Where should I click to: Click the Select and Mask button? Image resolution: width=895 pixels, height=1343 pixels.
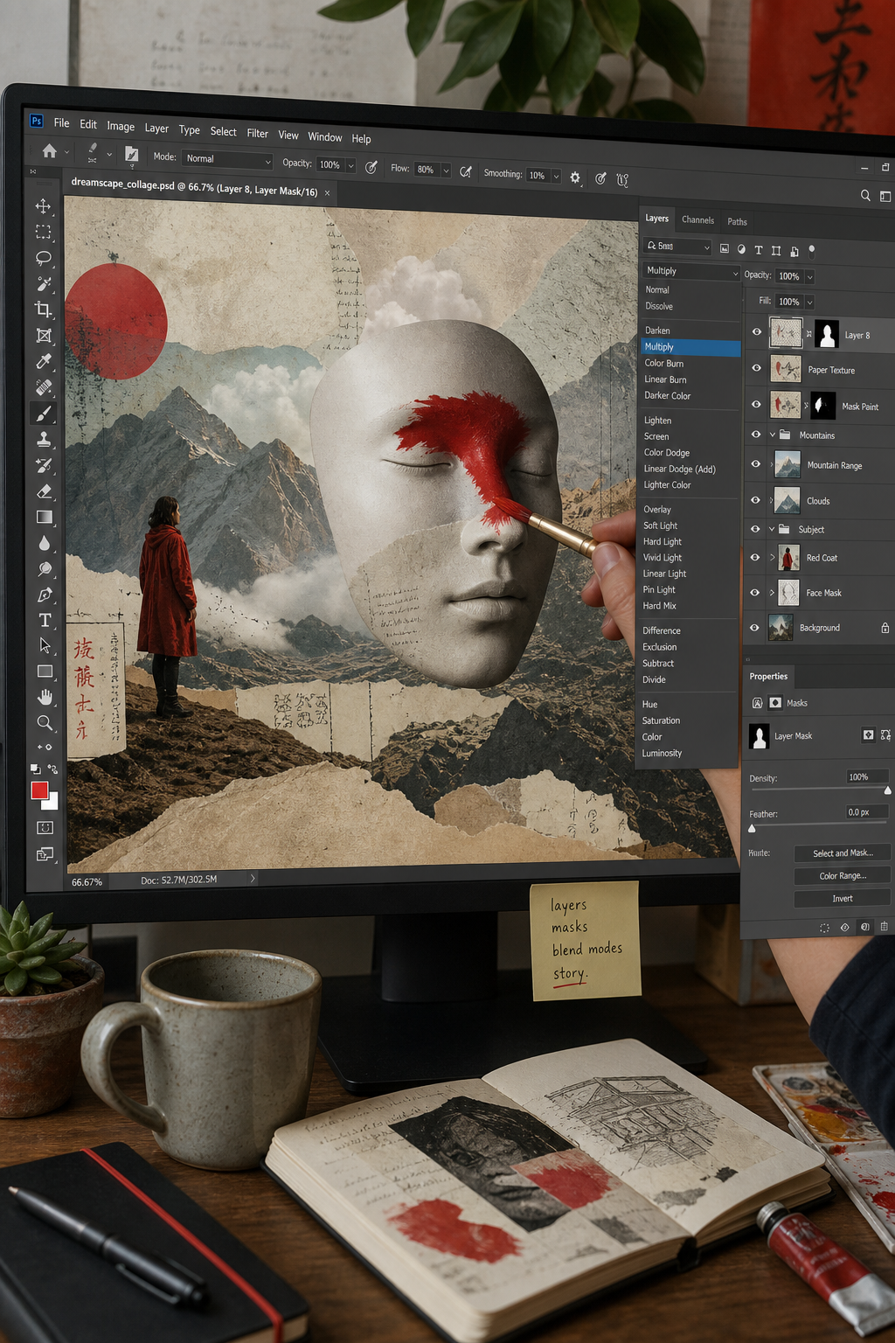click(x=843, y=852)
